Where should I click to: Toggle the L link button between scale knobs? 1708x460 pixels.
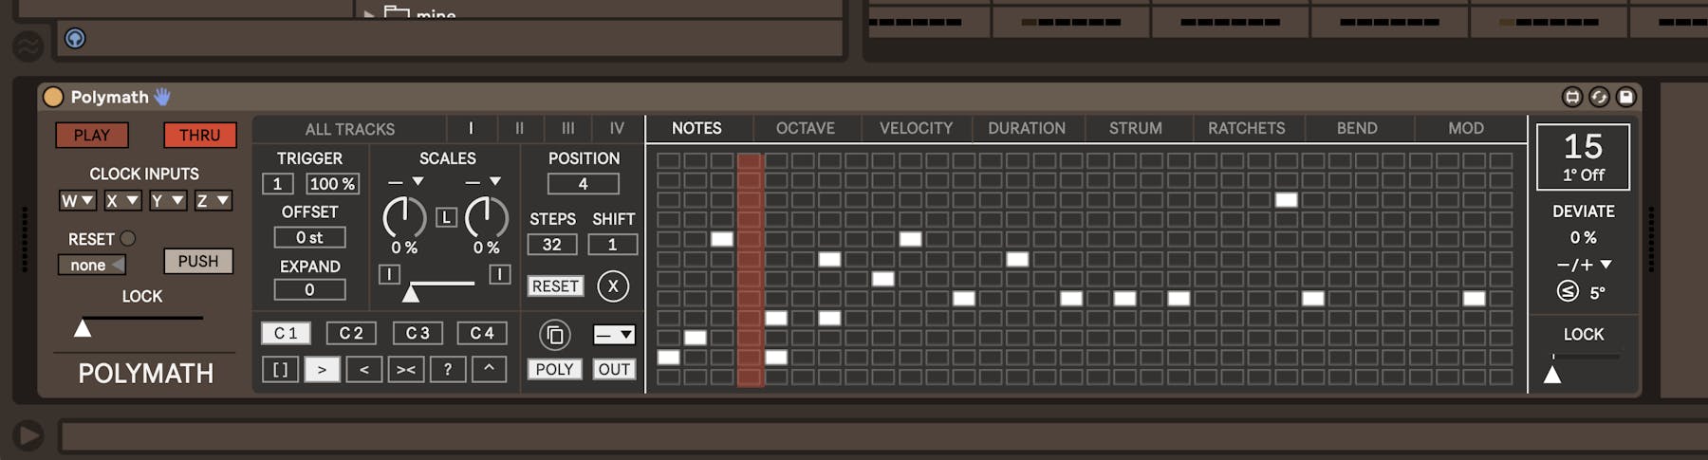coord(446,217)
